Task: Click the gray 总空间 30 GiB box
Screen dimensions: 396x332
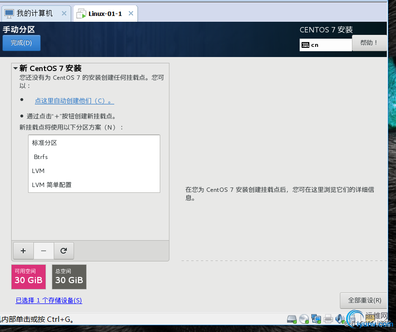Action: [x=69, y=277]
